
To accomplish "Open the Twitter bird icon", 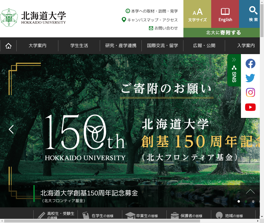I will coord(250,78).
